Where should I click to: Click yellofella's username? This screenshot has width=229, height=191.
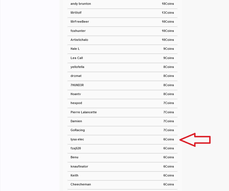[77, 67]
